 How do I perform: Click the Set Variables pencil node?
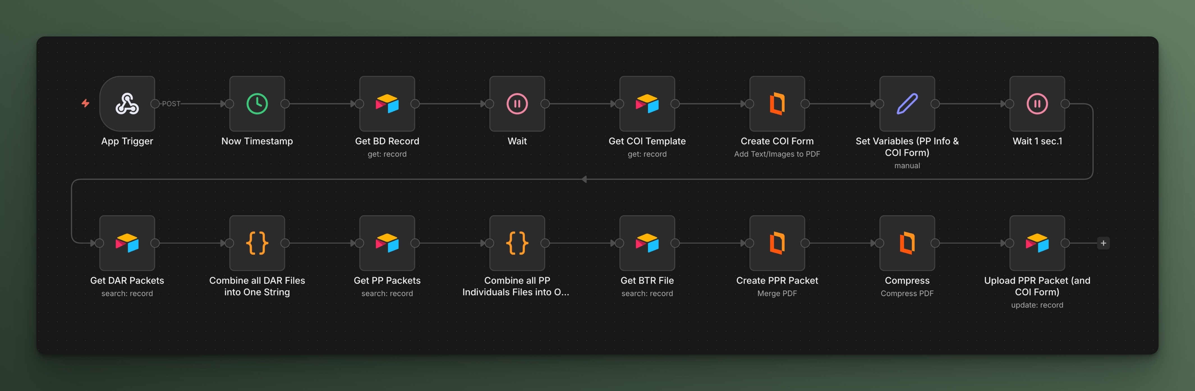point(907,104)
